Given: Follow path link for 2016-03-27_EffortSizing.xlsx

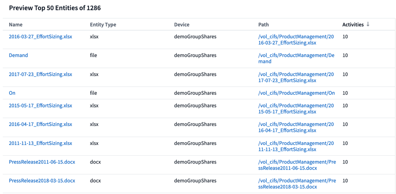Looking at the screenshot, I should pyautogui.click(x=296, y=40).
